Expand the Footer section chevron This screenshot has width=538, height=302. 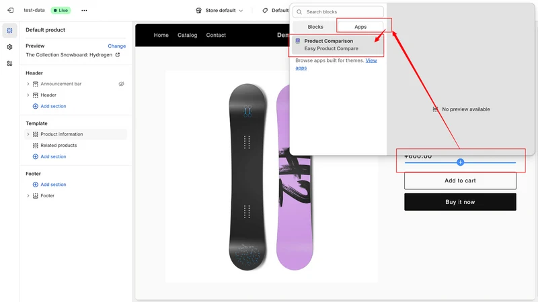pyautogui.click(x=28, y=196)
